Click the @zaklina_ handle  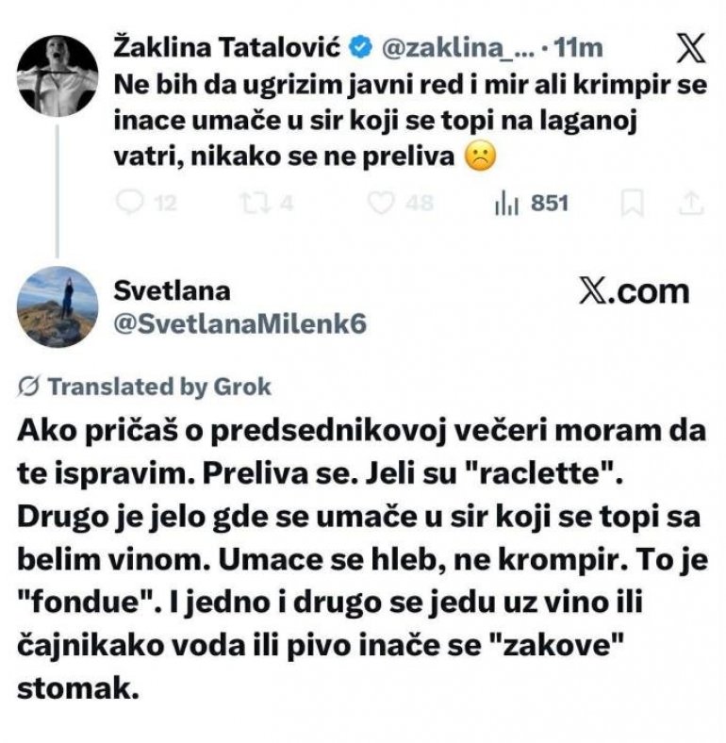[458, 48]
